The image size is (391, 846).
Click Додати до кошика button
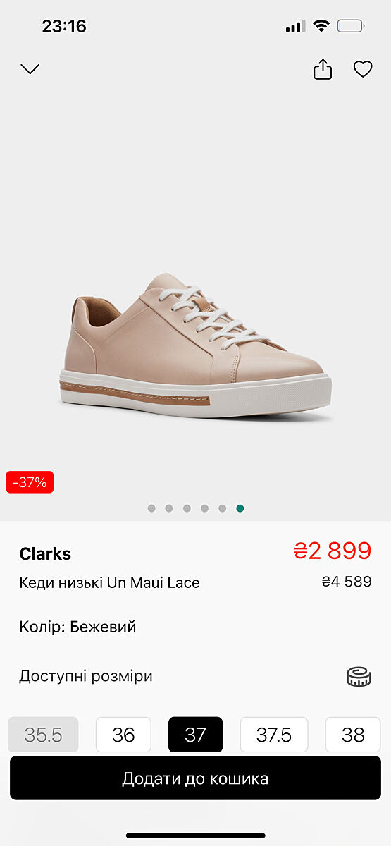pos(195,778)
